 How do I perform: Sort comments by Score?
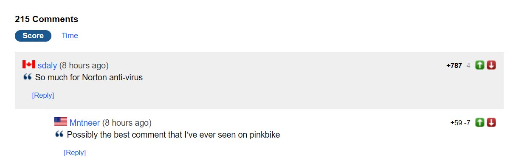pyautogui.click(x=33, y=36)
